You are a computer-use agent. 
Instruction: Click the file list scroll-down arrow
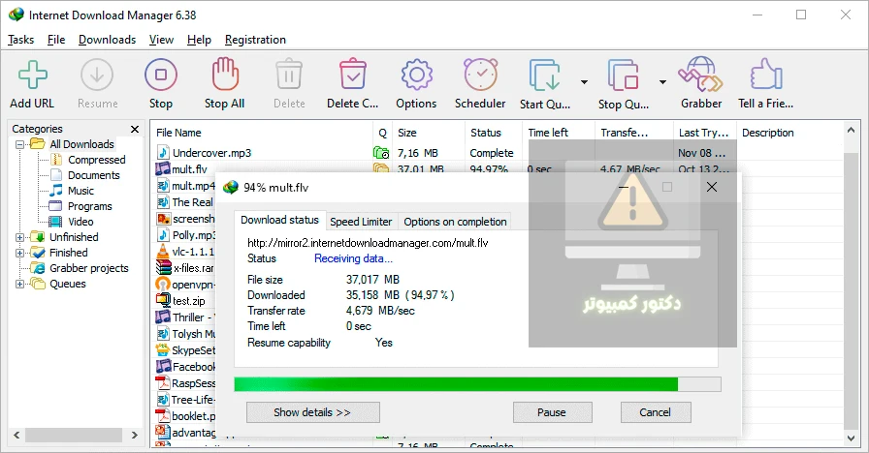point(851,438)
